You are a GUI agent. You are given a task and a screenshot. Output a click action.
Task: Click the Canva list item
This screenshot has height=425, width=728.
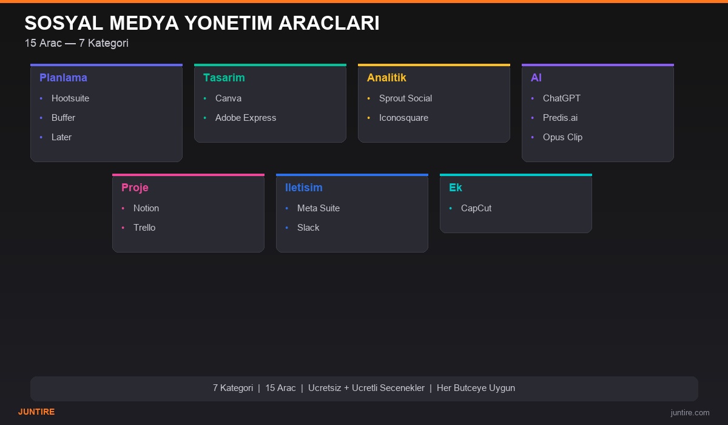point(228,98)
